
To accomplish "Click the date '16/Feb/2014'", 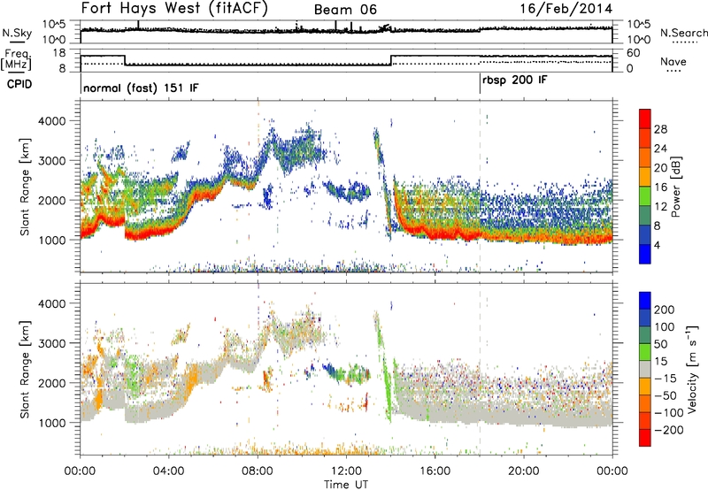I will click(566, 9).
